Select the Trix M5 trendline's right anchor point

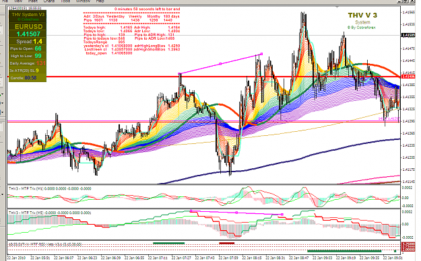pyautogui.click(x=282, y=215)
